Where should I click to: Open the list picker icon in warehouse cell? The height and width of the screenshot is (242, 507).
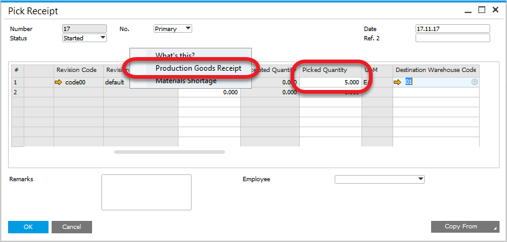475,83
